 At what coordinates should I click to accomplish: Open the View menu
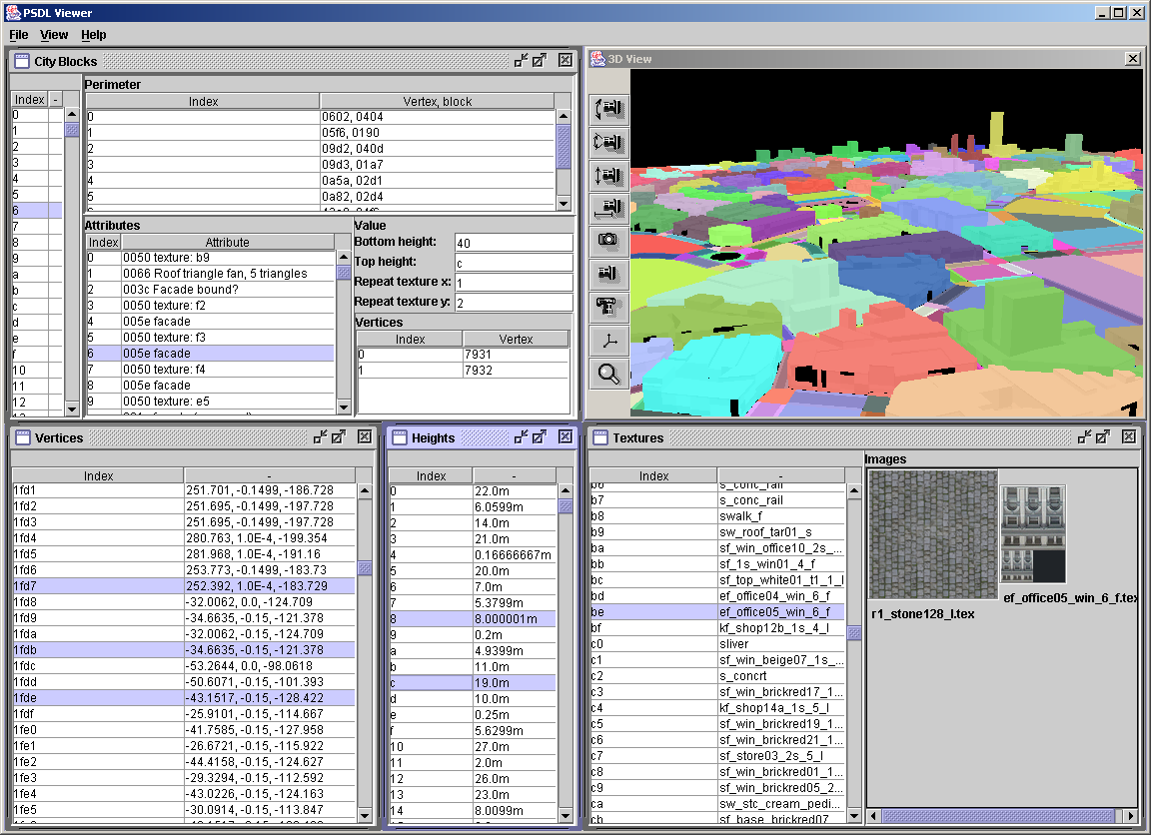tap(54, 35)
